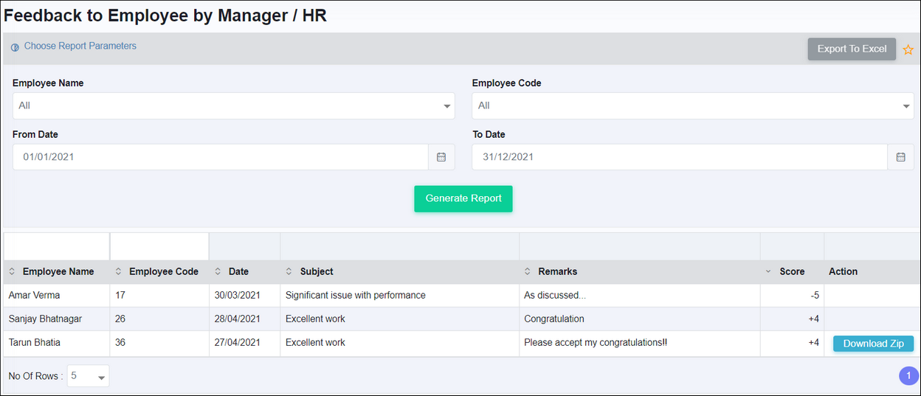Expand the Employee Name dropdown
Screen dimensions: 921x396
click(234, 105)
